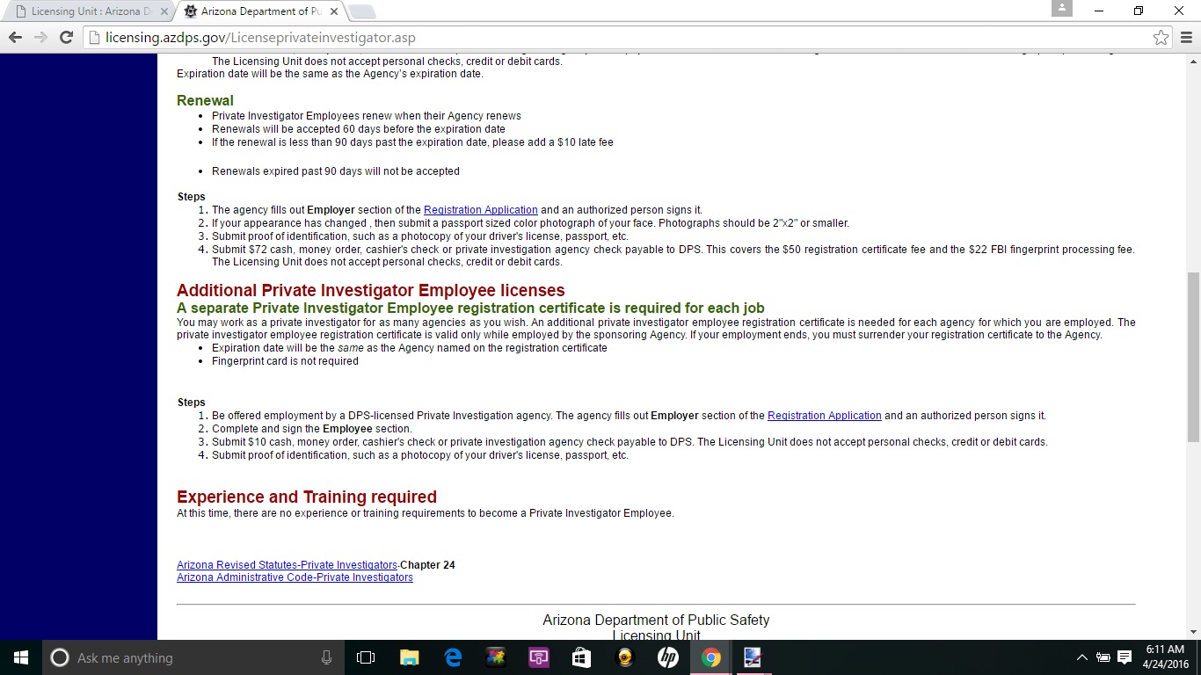Click the 'Submit $72 cash, money order' step

[x=673, y=256]
